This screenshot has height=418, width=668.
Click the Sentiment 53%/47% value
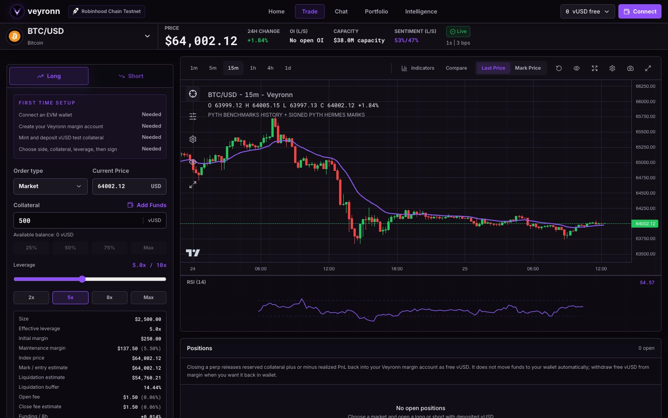click(x=406, y=41)
